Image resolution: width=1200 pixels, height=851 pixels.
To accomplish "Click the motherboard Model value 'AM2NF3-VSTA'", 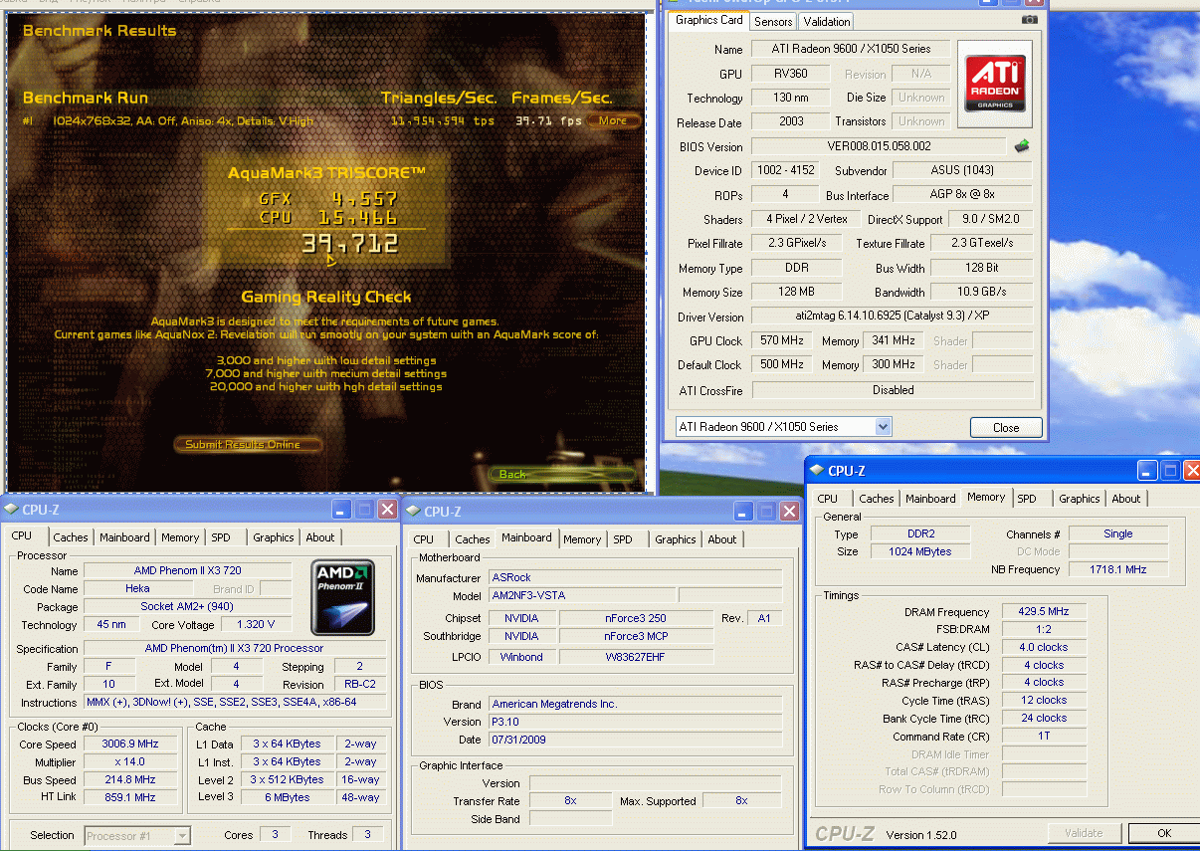I will pos(582,596).
